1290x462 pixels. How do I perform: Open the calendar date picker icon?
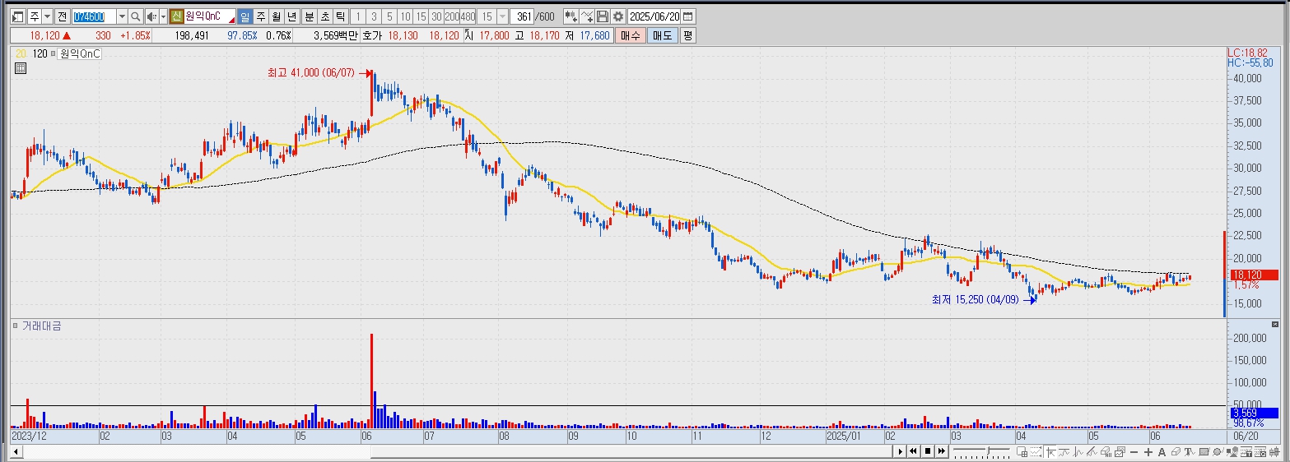tap(687, 16)
